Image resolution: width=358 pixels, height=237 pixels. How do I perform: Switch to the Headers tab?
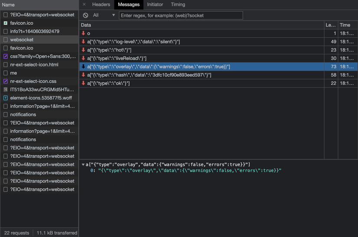[101, 4]
